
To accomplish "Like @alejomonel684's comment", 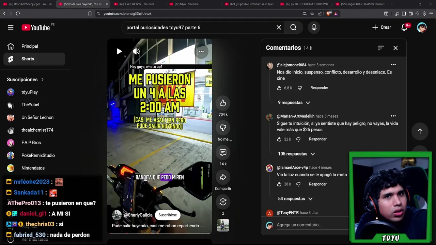I will click(279, 88).
